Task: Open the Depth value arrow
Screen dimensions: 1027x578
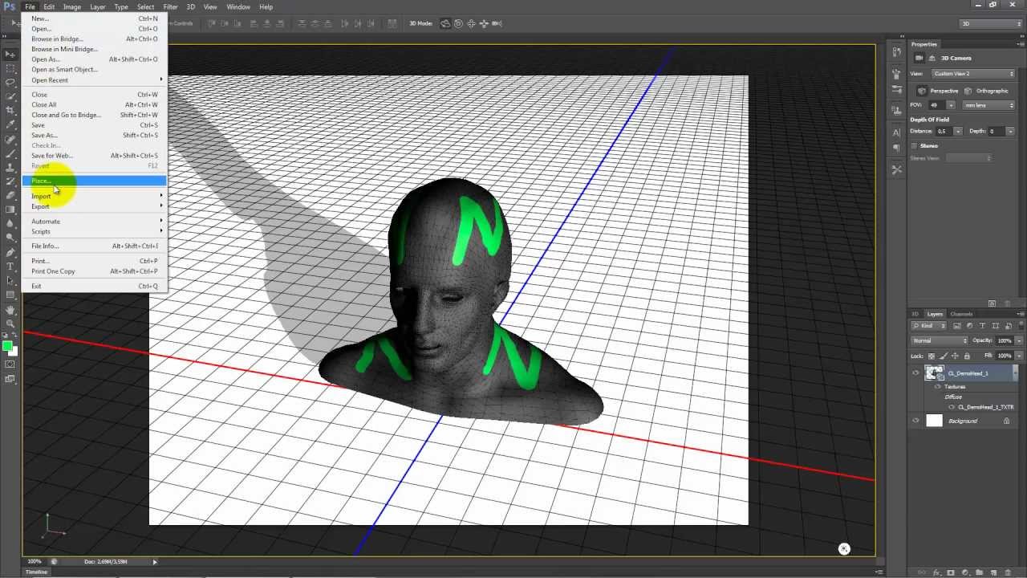Action: (x=1010, y=131)
